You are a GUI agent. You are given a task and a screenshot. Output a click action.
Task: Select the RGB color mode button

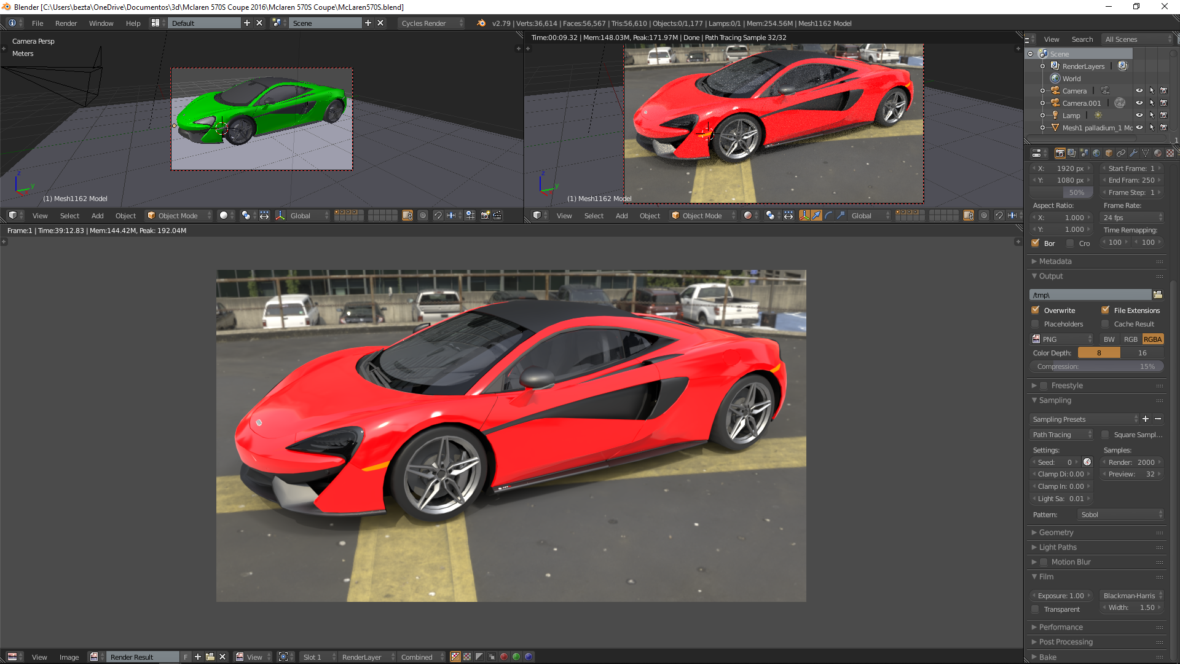pyautogui.click(x=1131, y=339)
